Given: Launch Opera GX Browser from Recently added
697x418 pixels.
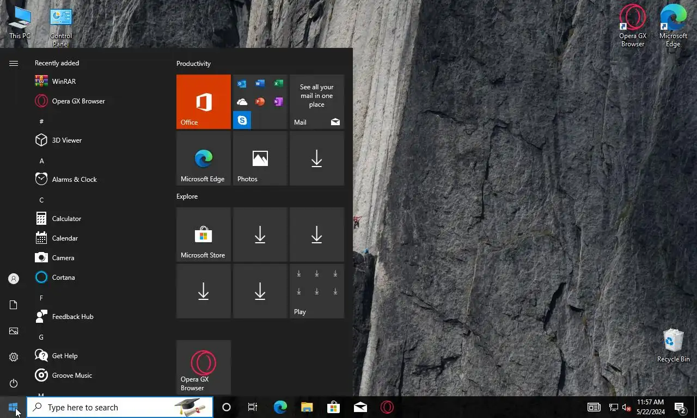Looking at the screenshot, I should coord(98,101).
